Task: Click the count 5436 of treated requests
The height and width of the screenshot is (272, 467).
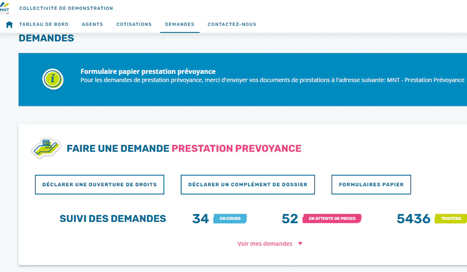Action: [x=413, y=218]
